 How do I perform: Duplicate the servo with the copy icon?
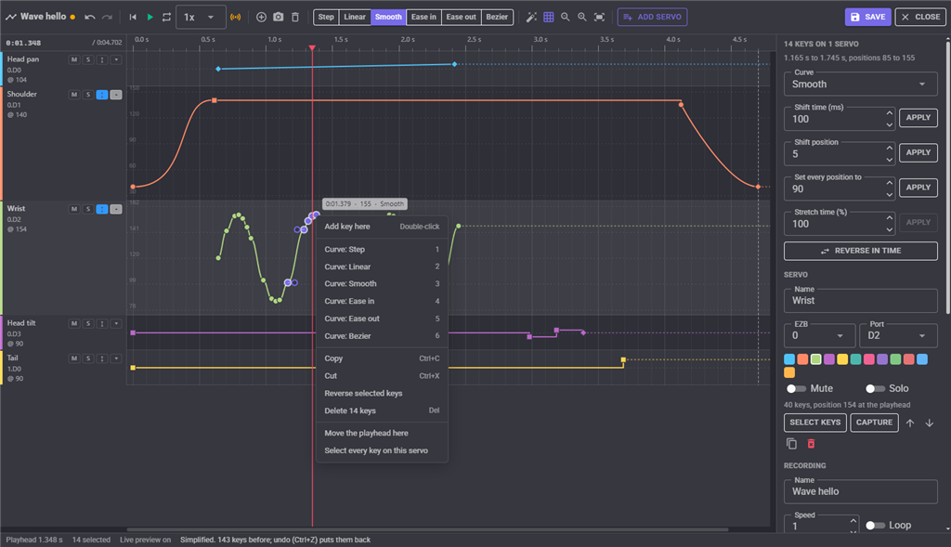[x=791, y=444]
